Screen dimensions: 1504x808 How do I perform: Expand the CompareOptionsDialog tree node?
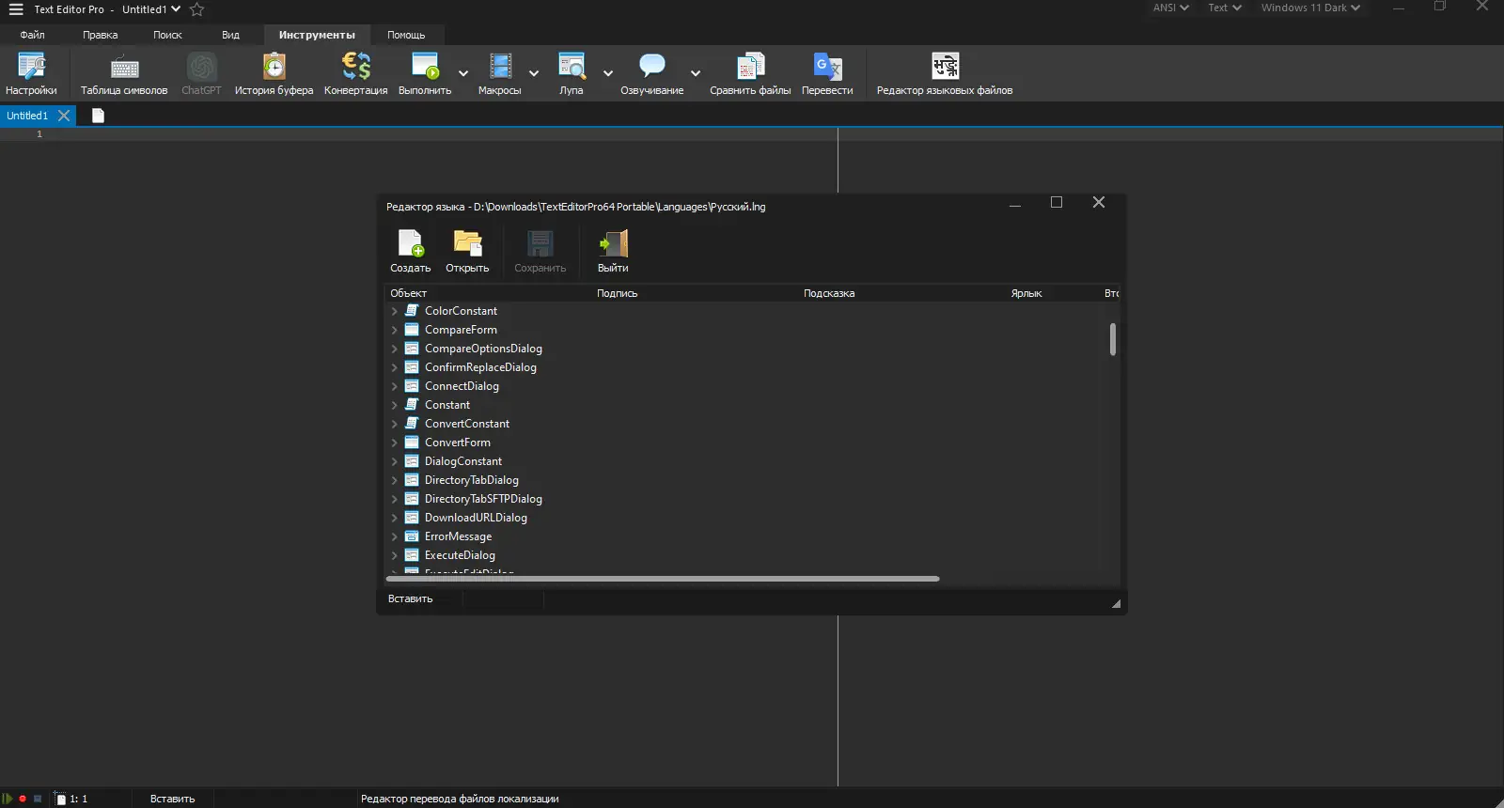coord(395,349)
